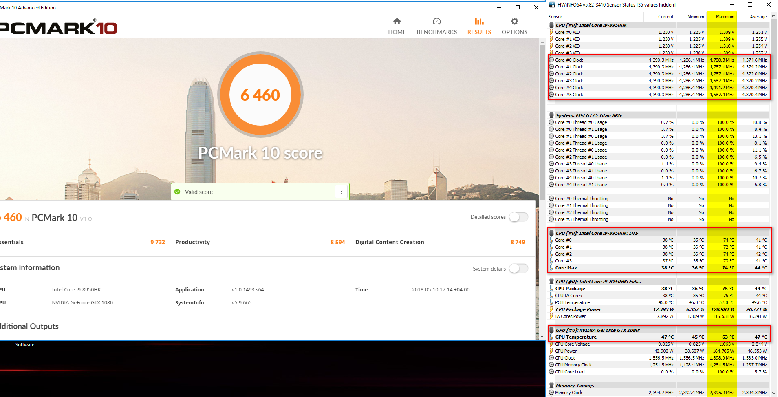Click the Core #0 VID voltage icon

tap(551, 32)
